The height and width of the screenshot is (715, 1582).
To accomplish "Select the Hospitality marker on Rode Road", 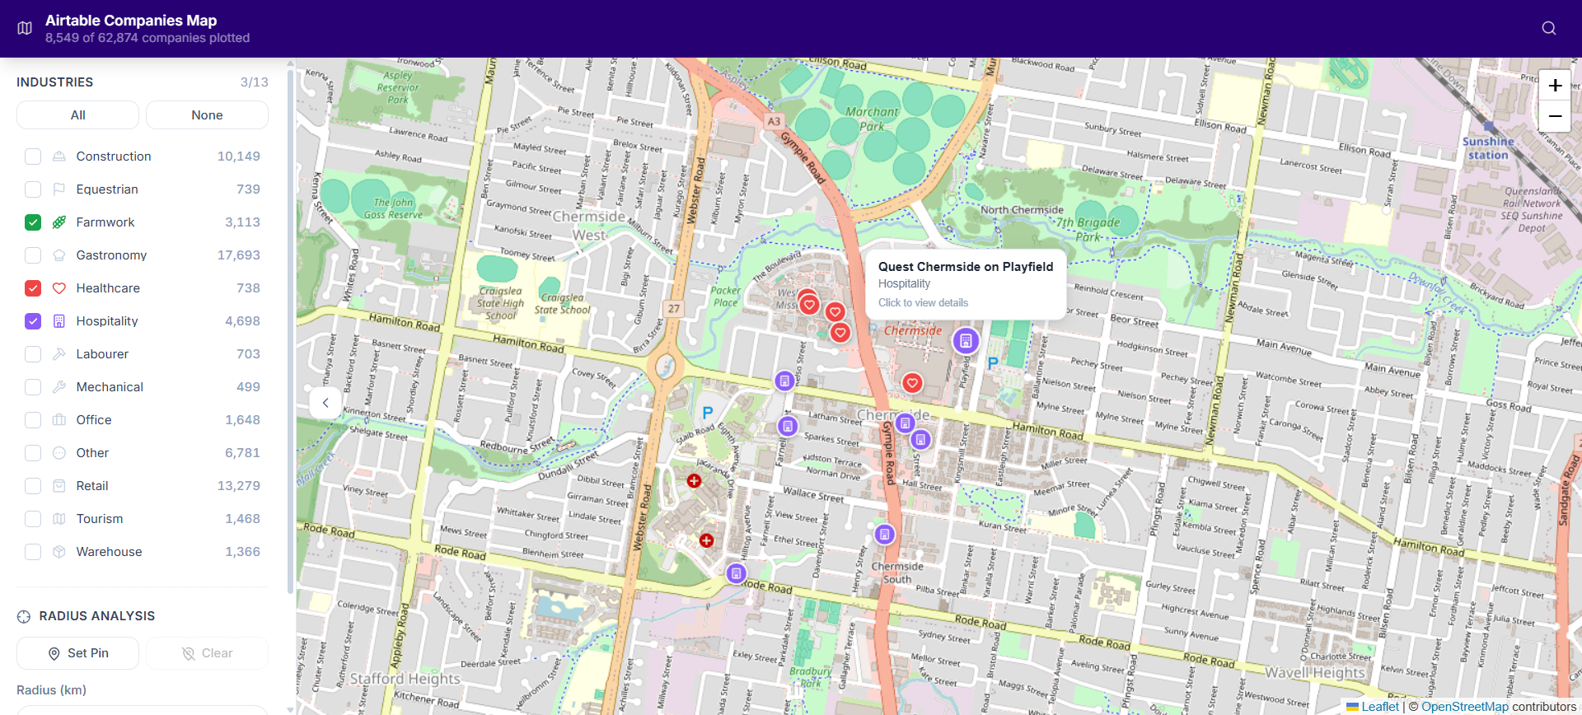I will pos(736,573).
